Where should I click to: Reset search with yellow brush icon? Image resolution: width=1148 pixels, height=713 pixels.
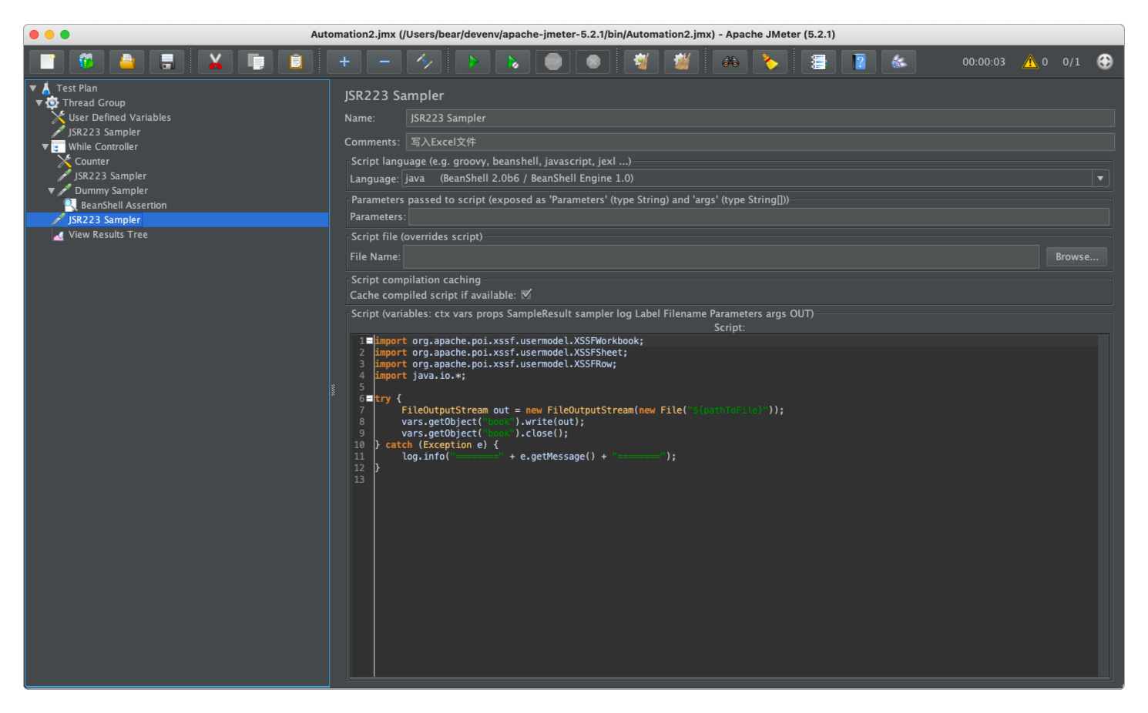tap(770, 62)
